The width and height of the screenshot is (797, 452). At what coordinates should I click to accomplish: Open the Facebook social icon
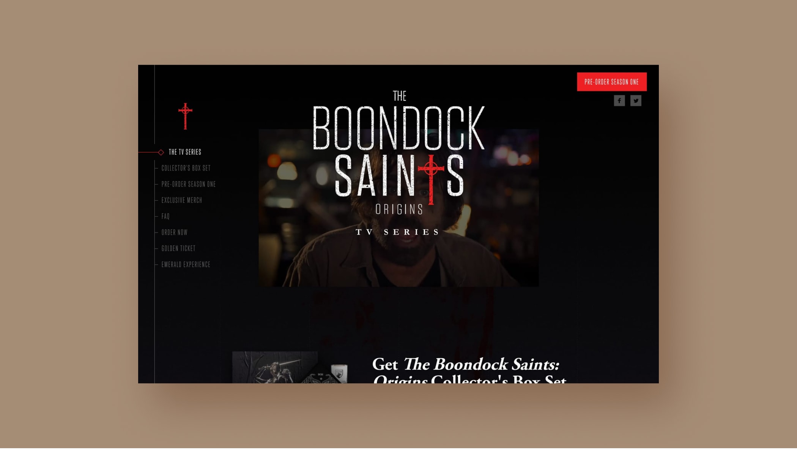[619, 101]
